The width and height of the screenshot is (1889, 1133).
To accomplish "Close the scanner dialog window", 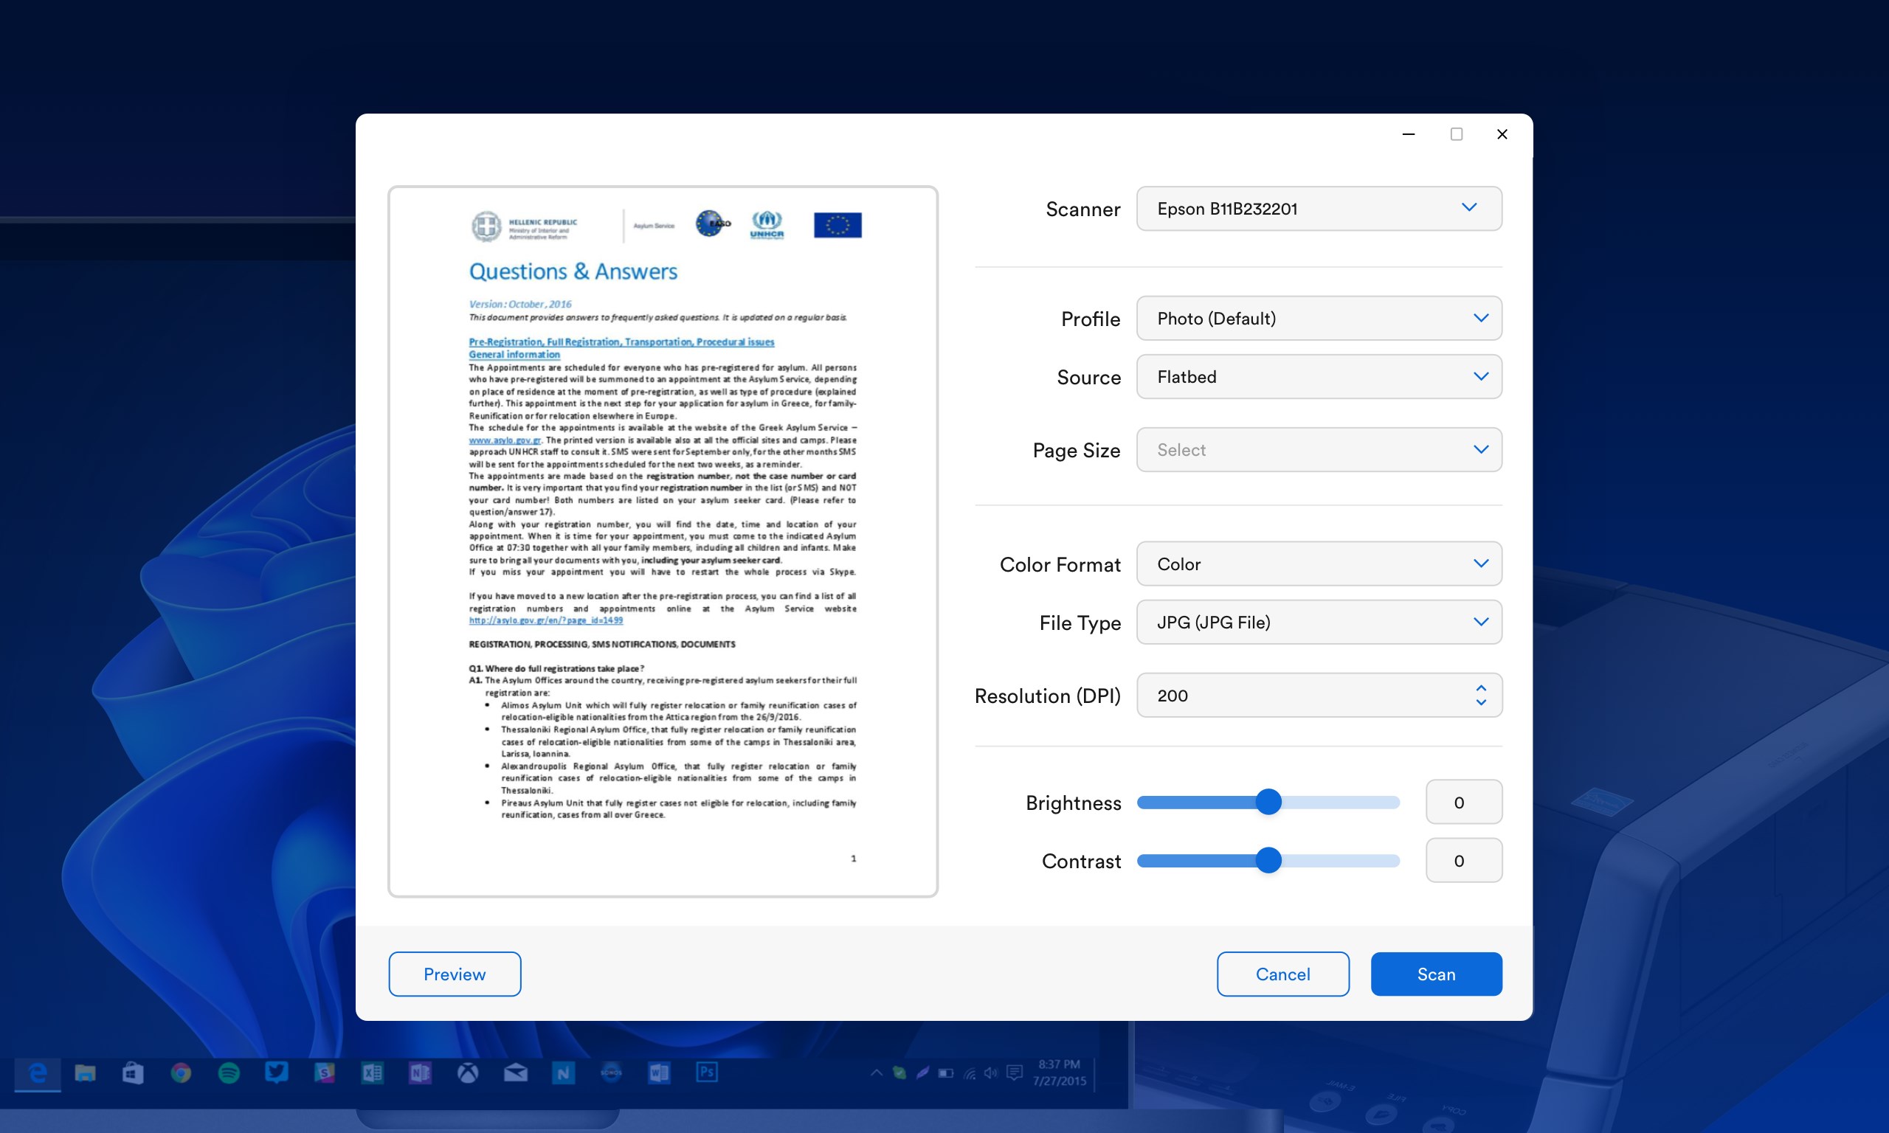I will pos(1501,134).
